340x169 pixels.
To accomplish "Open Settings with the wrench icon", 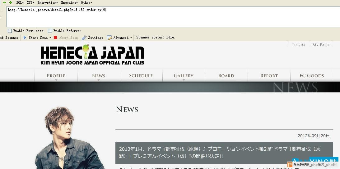I will click(84, 38).
